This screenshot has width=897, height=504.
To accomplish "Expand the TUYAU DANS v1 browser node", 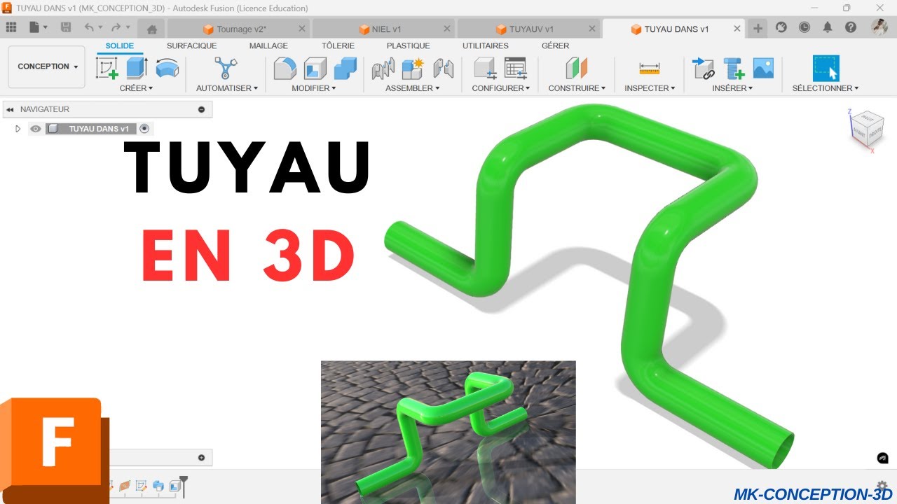I will point(18,129).
